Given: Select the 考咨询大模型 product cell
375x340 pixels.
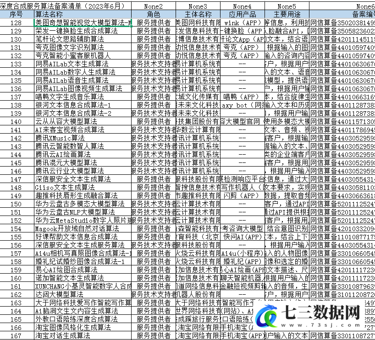Looking at the screenshot, I should click(243, 229).
